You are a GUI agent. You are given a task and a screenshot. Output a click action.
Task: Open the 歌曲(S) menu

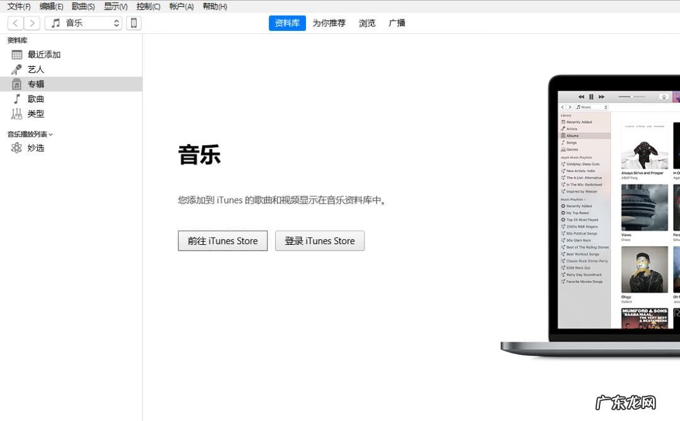83,6
